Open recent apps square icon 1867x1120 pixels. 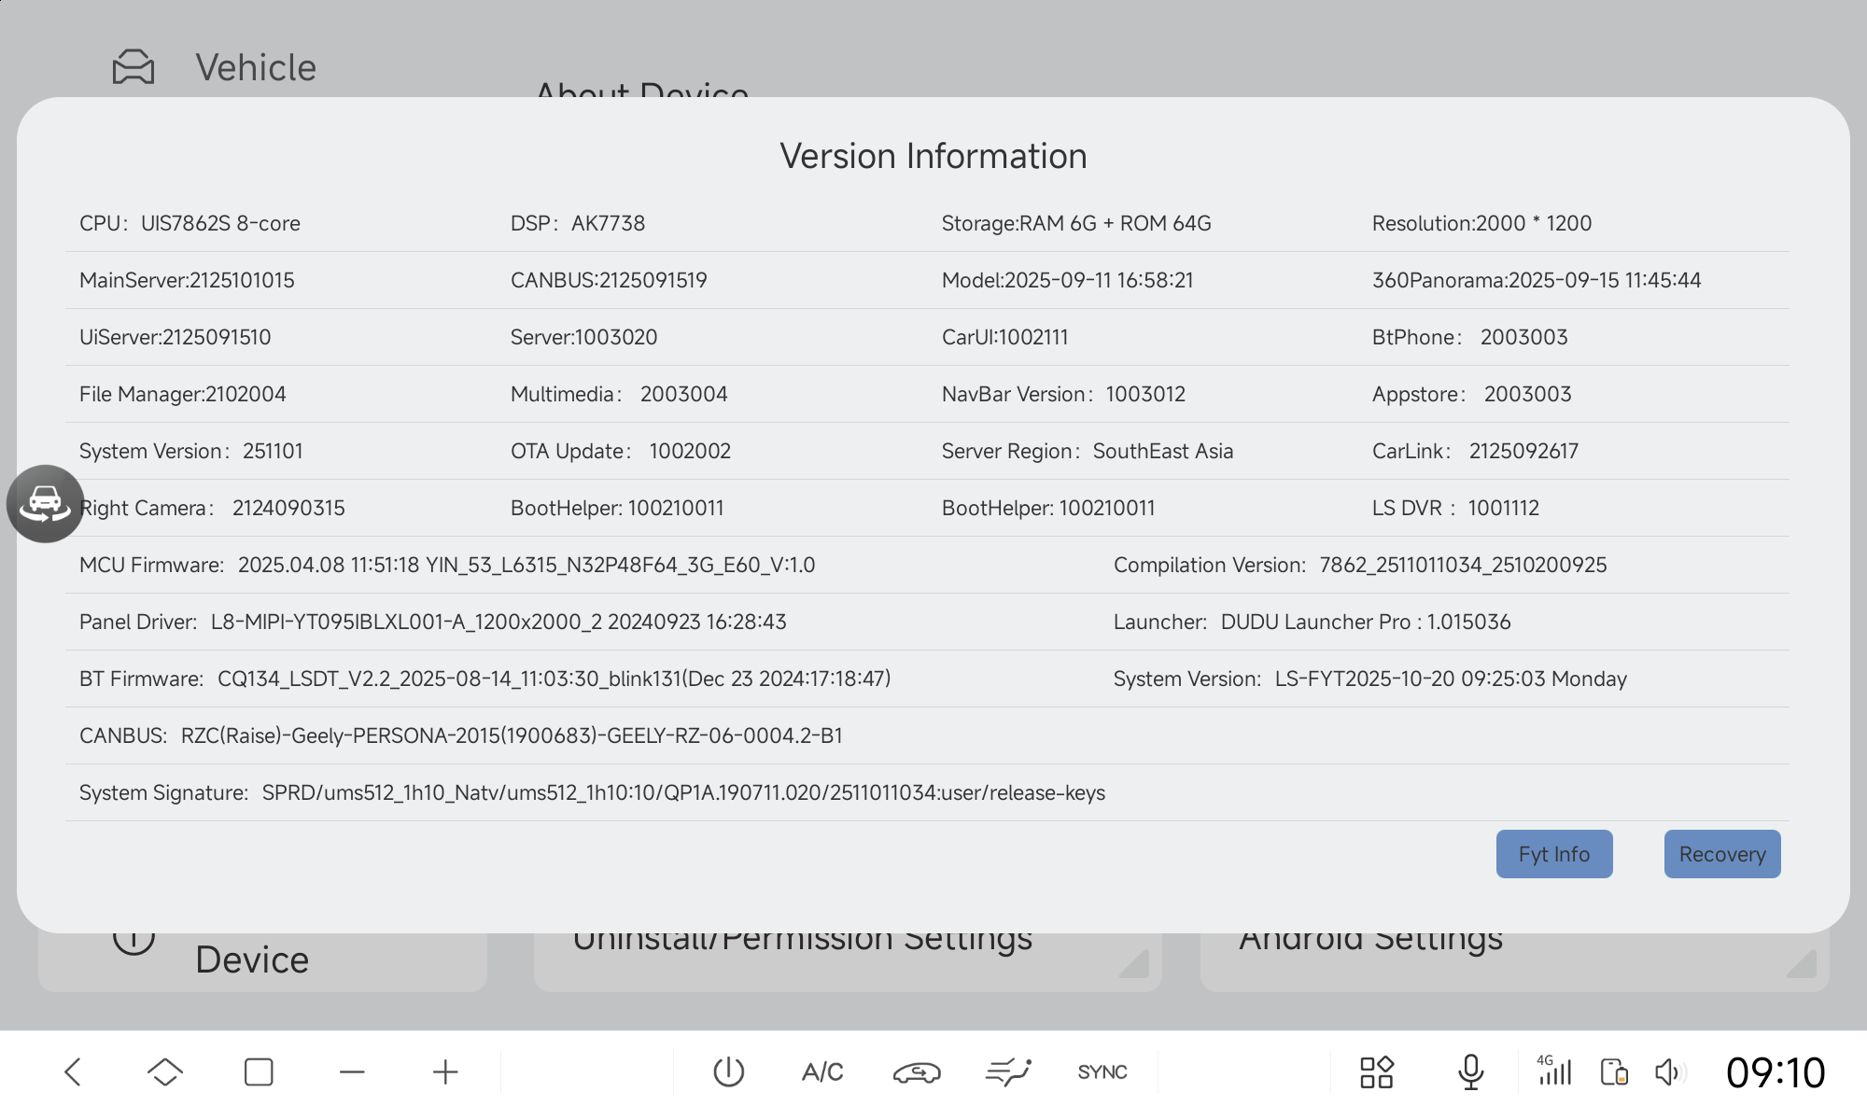(259, 1071)
